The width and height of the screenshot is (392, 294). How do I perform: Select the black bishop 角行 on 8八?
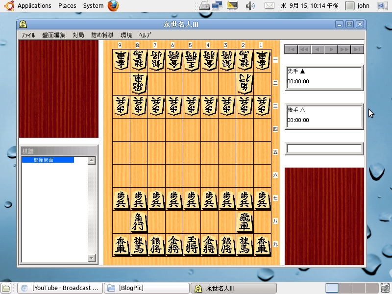tap(139, 222)
